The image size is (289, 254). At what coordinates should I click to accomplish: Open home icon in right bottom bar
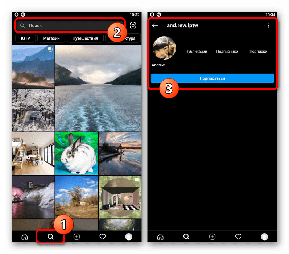coord(160,237)
